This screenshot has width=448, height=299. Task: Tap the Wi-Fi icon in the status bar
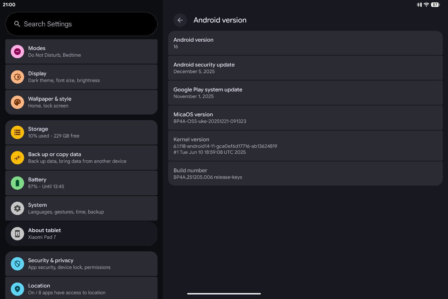[426, 5]
